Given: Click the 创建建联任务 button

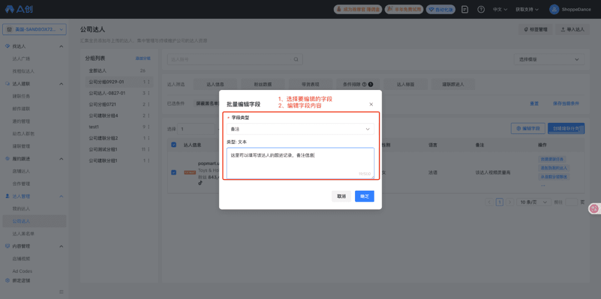Looking at the screenshot, I should coord(566,128).
